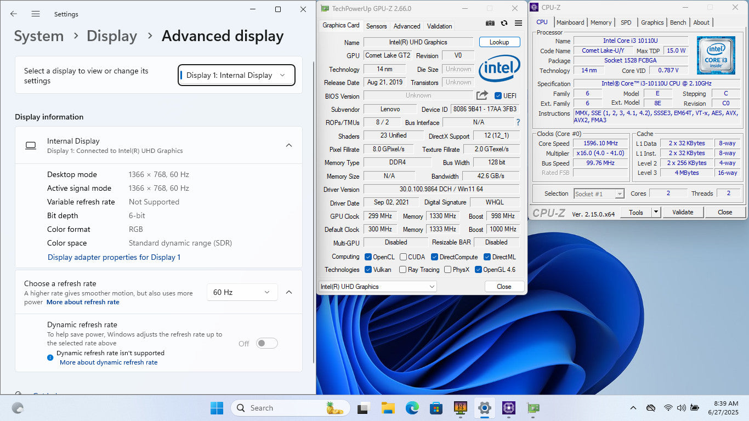Open GPU selector dropdown in GPU-Z

(377, 286)
